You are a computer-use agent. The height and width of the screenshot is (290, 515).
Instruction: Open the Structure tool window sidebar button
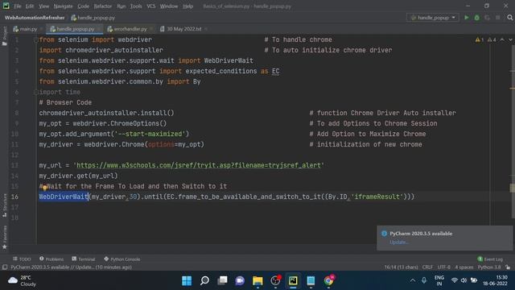(x=4, y=205)
